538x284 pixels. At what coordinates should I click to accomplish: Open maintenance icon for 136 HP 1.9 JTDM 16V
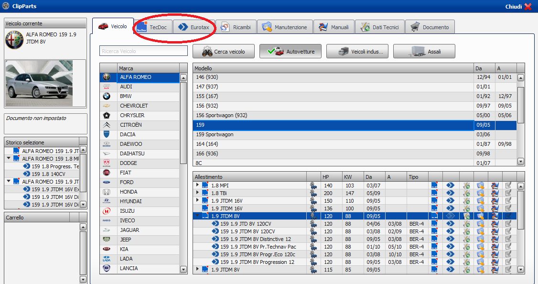tap(480, 208)
